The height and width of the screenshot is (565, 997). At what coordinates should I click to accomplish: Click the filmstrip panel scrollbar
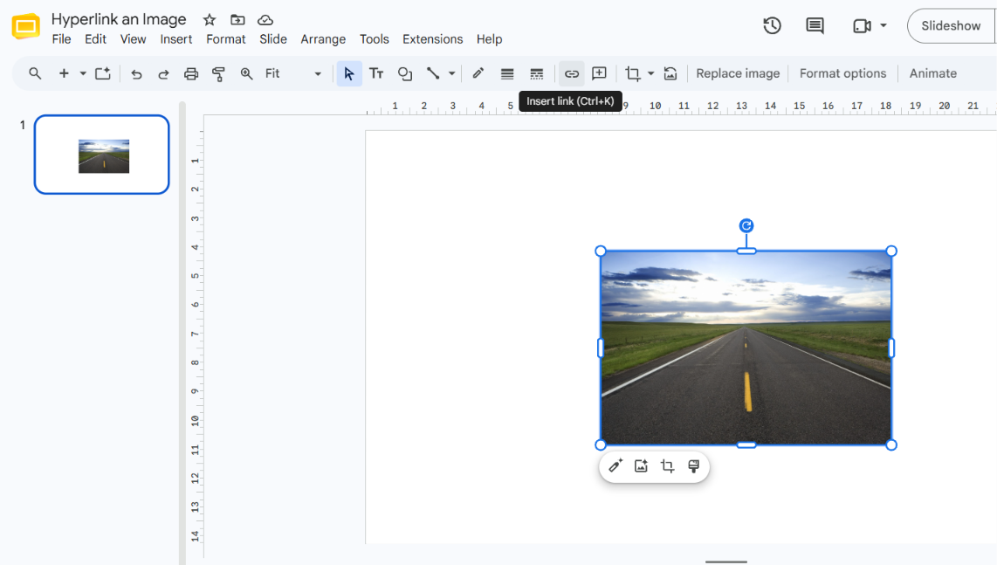(x=182, y=331)
